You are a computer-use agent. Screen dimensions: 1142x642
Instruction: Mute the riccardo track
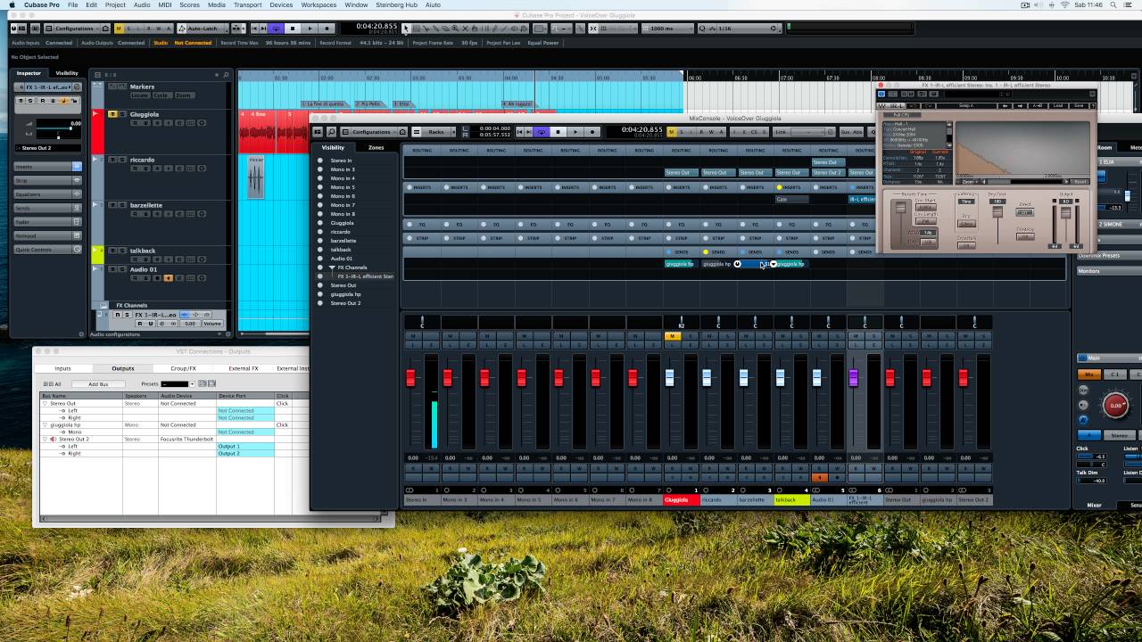click(112, 160)
